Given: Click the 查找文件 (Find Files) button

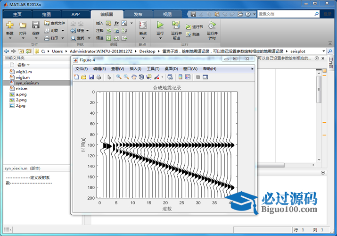Looking at the screenshot, I should [55, 23].
